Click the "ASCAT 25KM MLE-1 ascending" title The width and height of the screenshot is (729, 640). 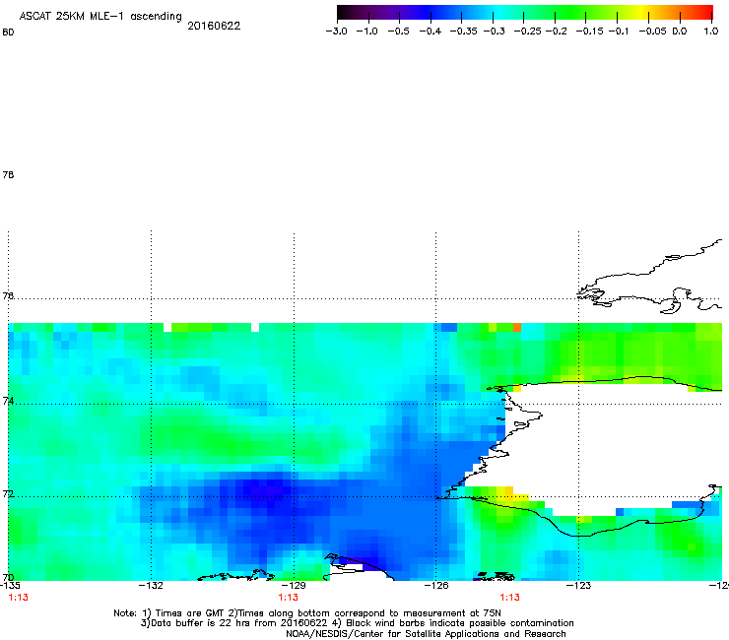coord(100,16)
